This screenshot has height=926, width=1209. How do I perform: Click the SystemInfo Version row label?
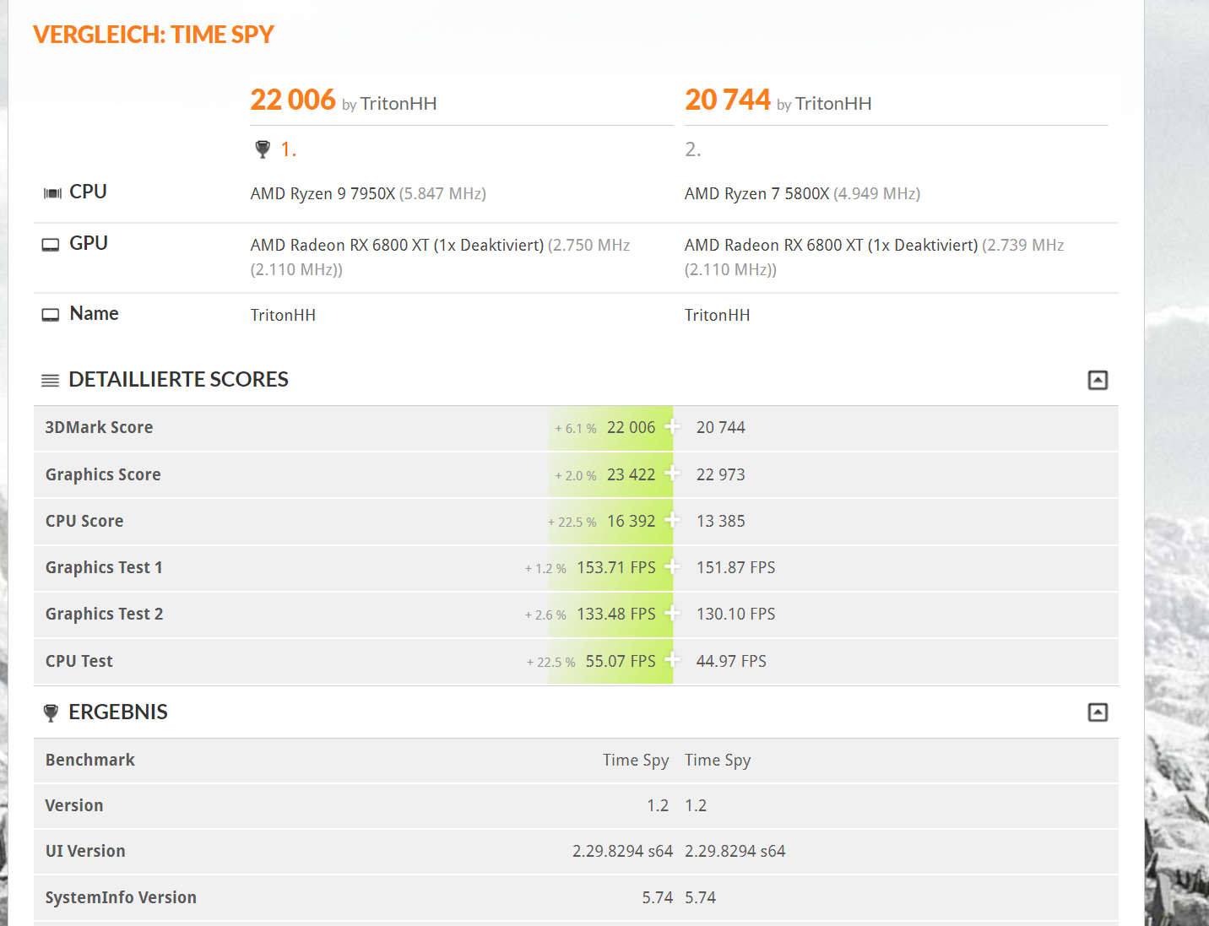pos(121,897)
